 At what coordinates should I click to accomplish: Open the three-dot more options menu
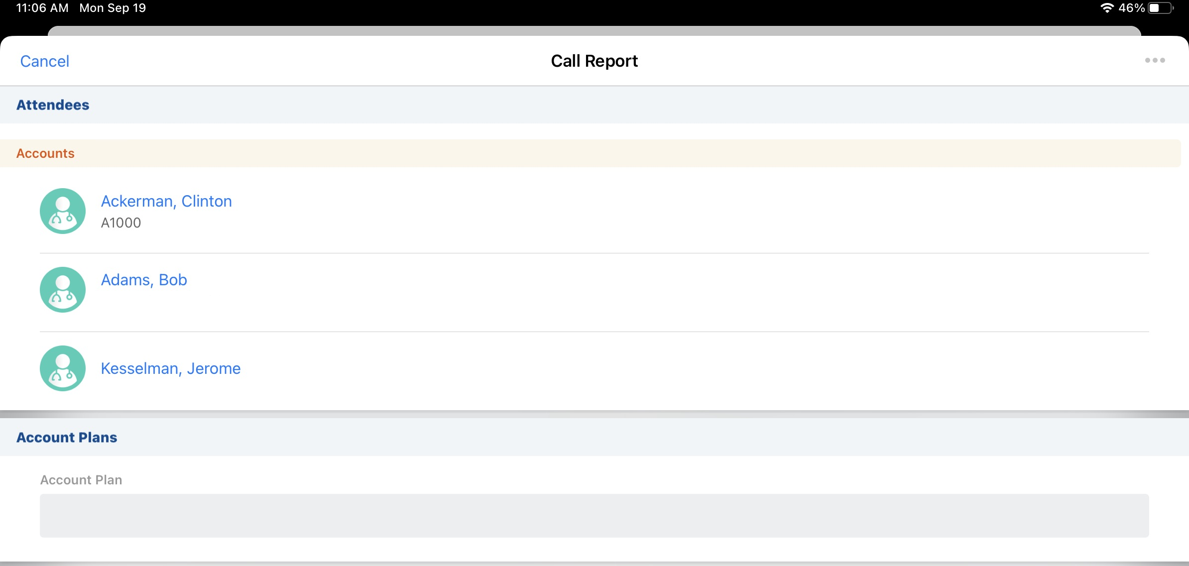pos(1155,60)
